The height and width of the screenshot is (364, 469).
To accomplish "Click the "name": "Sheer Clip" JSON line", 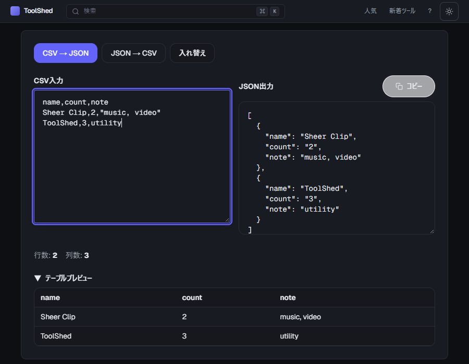I will (311, 137).
